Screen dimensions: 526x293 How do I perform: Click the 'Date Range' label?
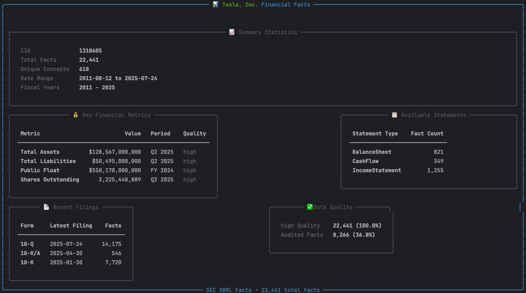coord(37,78)
